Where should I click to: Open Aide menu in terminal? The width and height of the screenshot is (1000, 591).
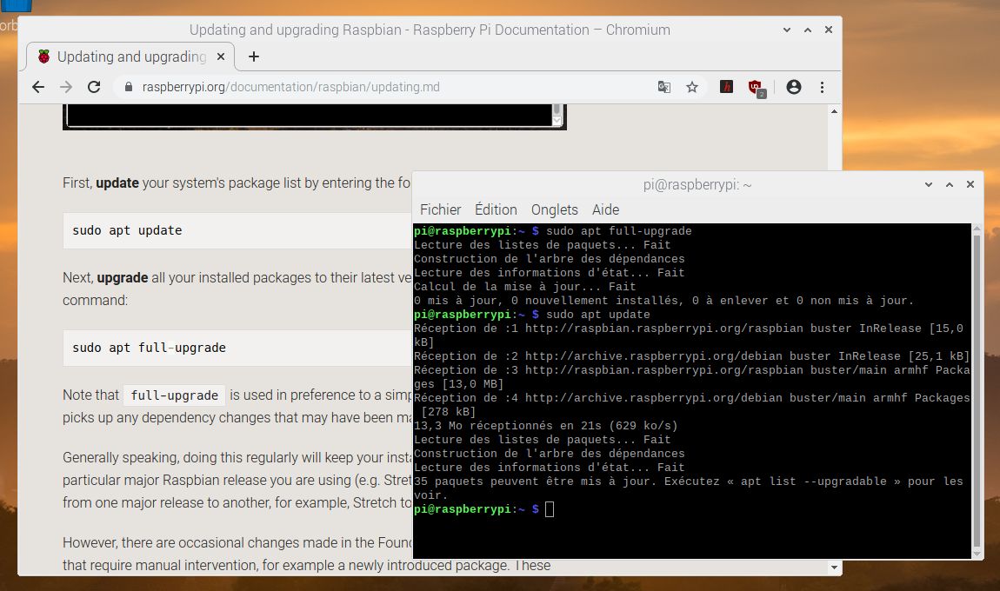tap(605, 209)
